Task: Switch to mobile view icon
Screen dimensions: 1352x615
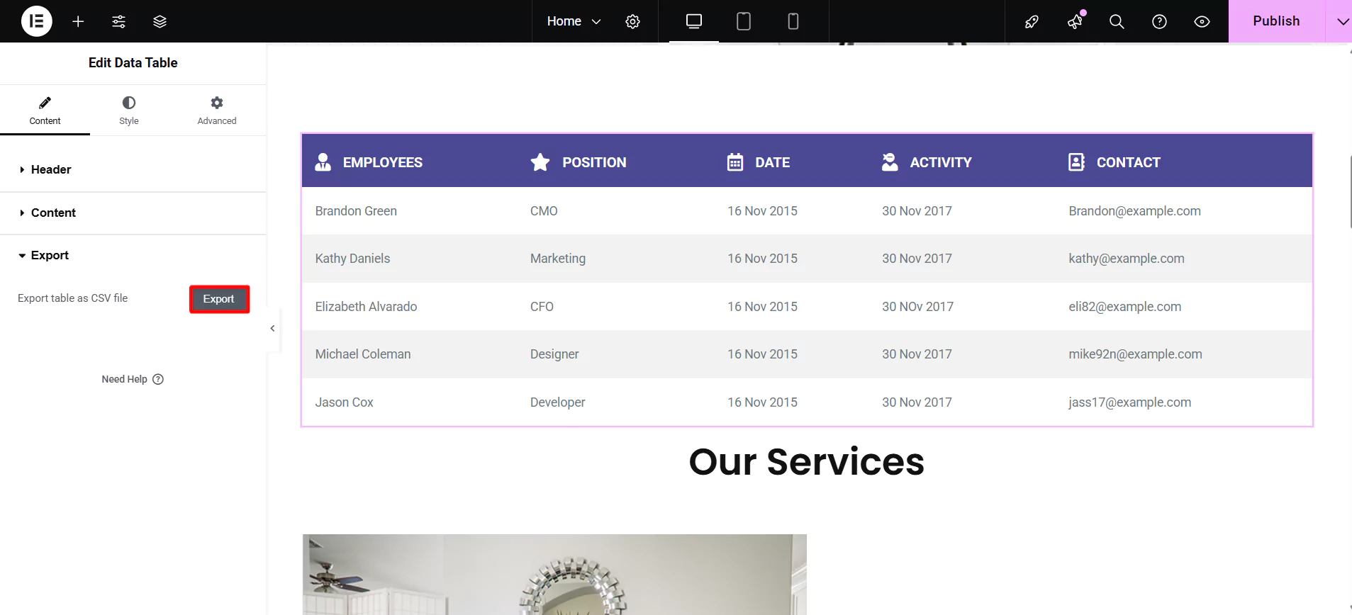Action: (x=793, y=21)
